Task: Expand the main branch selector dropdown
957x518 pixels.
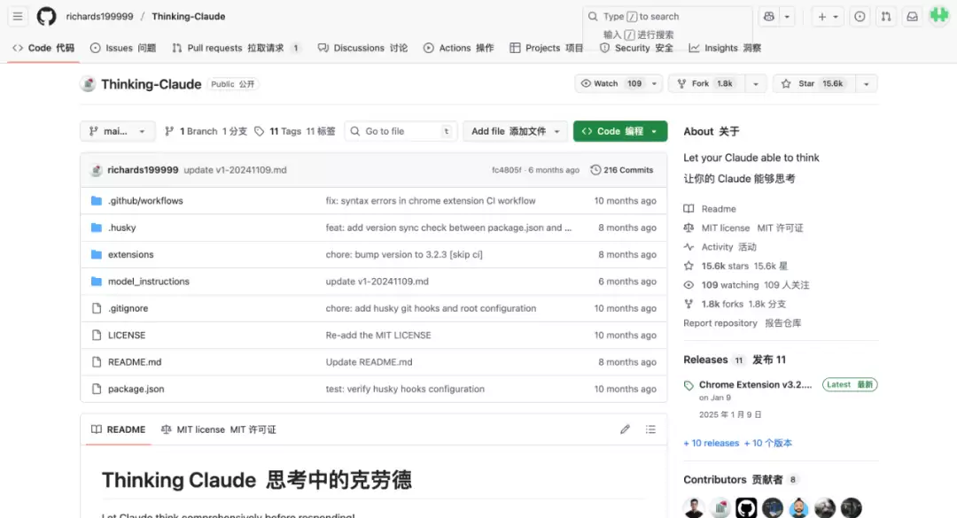Action: click(117, 131)
